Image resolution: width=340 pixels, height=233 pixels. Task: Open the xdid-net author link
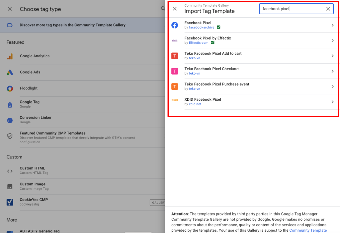195,104
